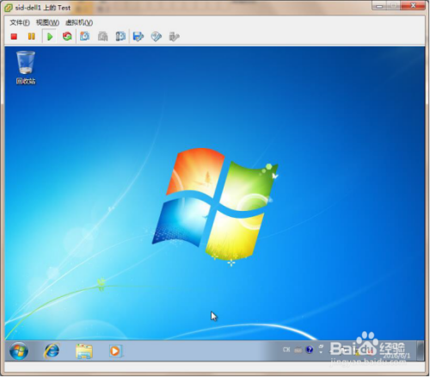Click the blue help icon in tray

point(310,349)
